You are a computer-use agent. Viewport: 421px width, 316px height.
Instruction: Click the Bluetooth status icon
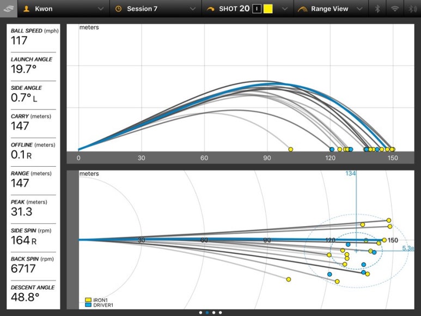pyautogui.click(x=377, y=9)
